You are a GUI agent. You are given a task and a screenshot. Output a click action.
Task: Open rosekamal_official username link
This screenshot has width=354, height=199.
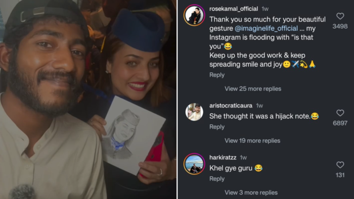(234, 9)
